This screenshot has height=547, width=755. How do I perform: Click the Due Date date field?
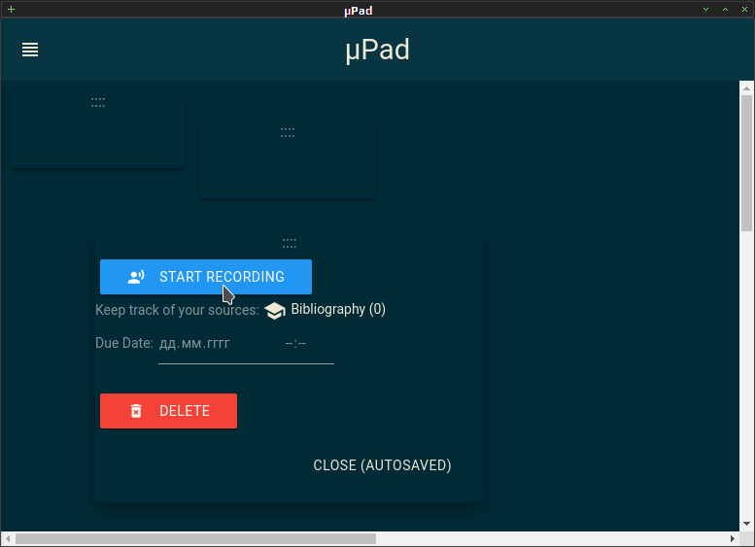pos(194,343)
